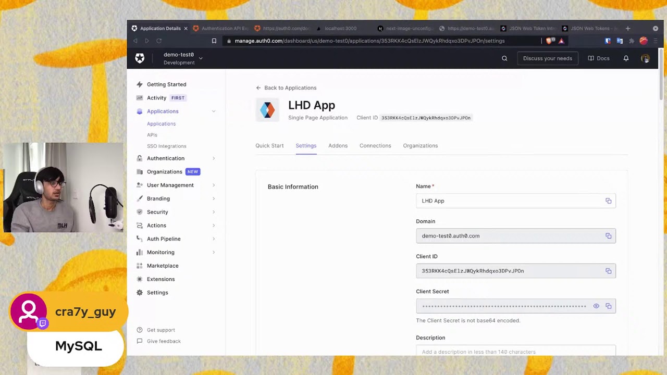Click the LHD App logo icon
The height and width of the screenshot is (375, 667).
point(267,110)
